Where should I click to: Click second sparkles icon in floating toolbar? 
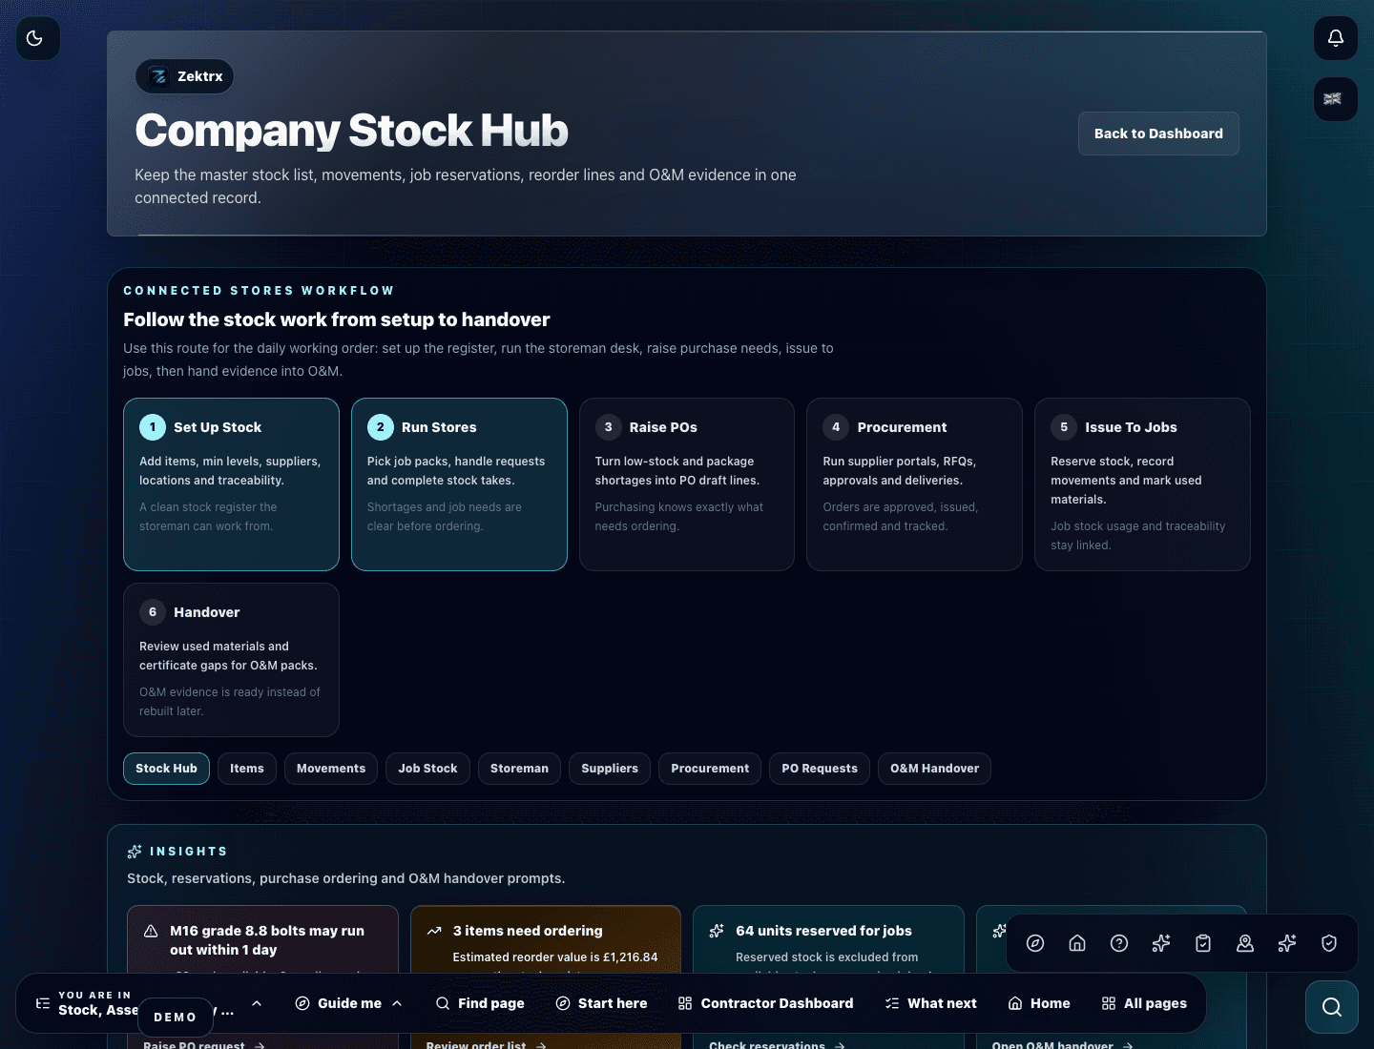(1287, 943)
